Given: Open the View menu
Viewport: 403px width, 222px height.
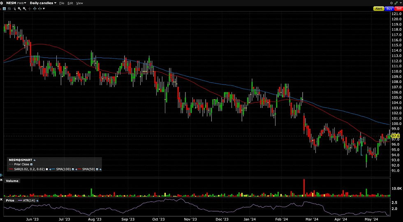Looking at the screenshot, I should click(79, 3).
